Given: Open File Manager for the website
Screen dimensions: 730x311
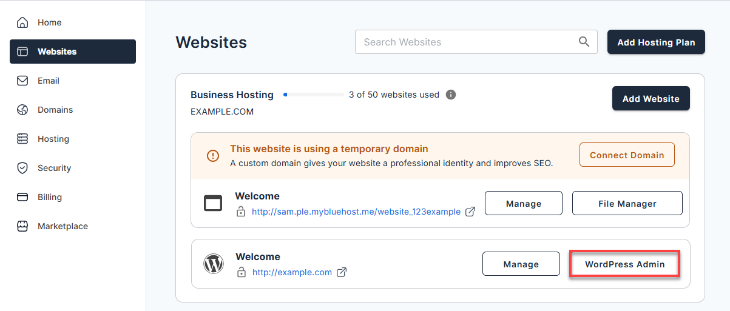Looking at the screenshot, I should click(x=627, y=204).
